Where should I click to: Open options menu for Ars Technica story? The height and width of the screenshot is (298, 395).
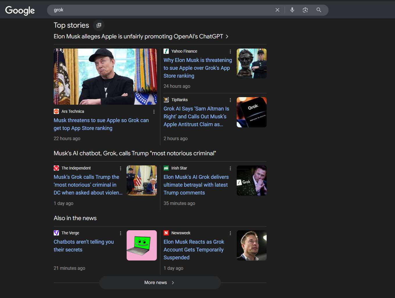154,112
